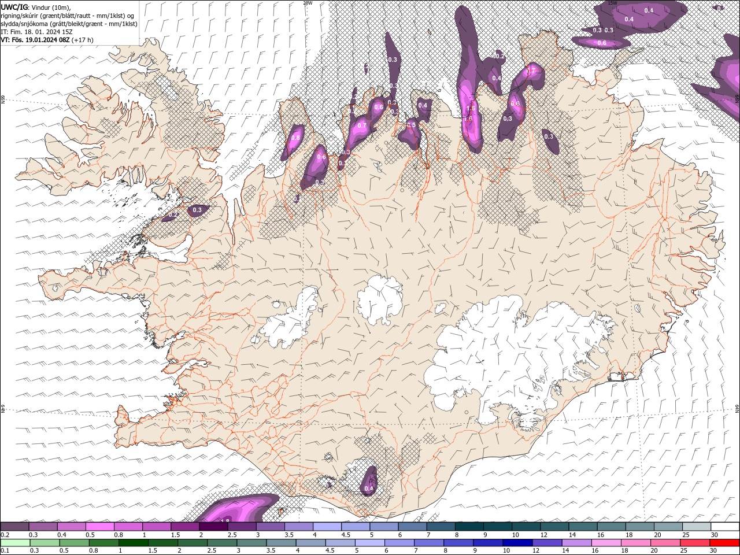
Task: Click the 1.6 snowfall value in northern band
Action: [x=470, y=108]
